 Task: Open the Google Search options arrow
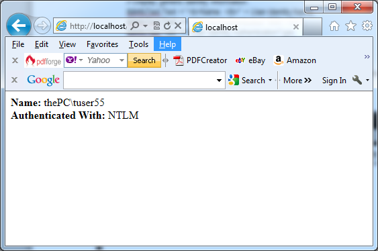tap(270, 81)
